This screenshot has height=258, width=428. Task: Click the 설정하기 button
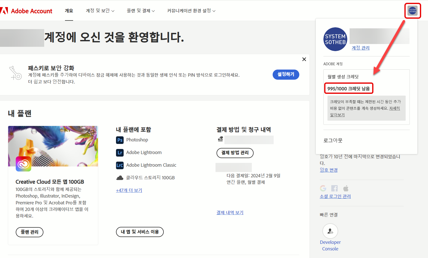(x=286, y=75)
